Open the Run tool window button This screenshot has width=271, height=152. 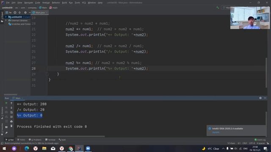point(10,140)
